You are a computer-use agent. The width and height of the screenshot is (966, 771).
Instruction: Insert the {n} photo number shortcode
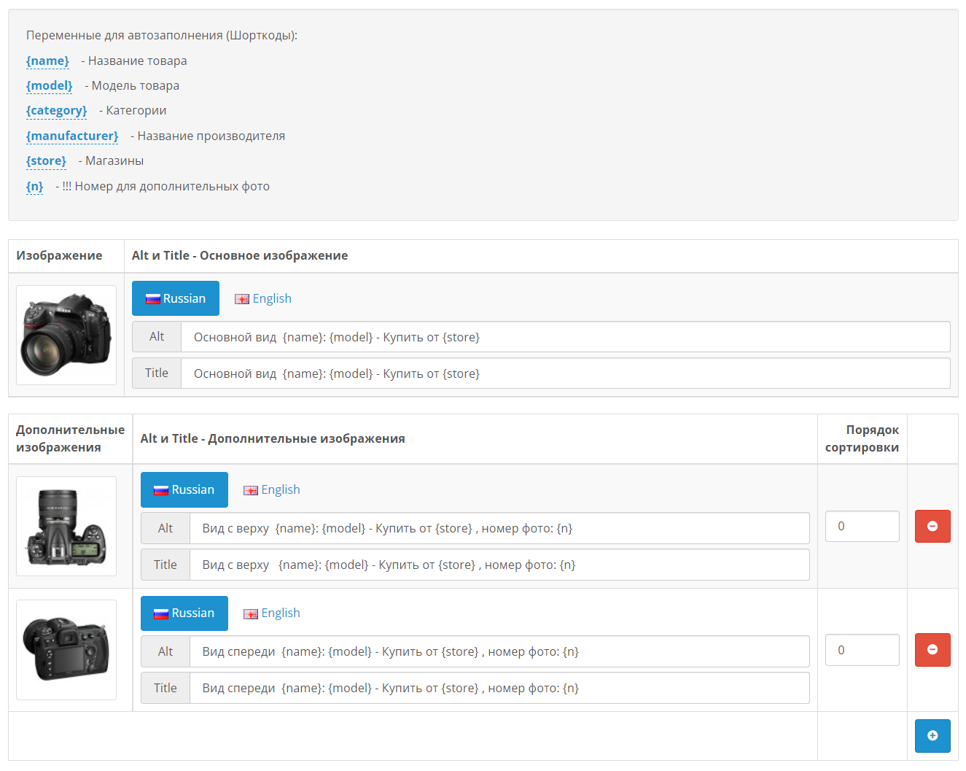click(34, 186)
